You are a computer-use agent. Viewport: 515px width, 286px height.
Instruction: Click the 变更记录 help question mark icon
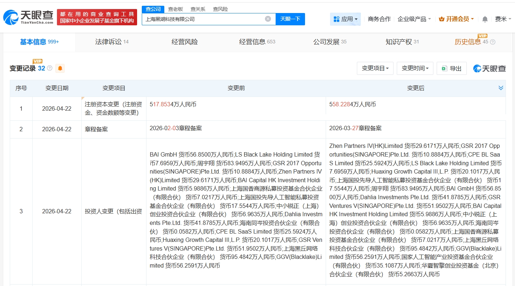coord(49,68)
